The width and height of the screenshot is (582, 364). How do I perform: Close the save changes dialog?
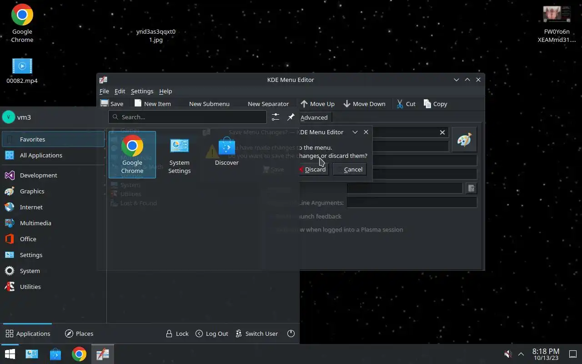(x=366, y=132)
